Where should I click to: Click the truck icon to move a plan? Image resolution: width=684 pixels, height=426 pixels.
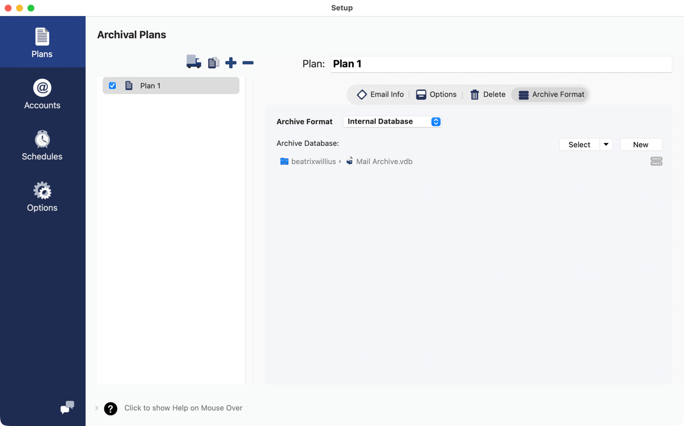coord(193,63)
